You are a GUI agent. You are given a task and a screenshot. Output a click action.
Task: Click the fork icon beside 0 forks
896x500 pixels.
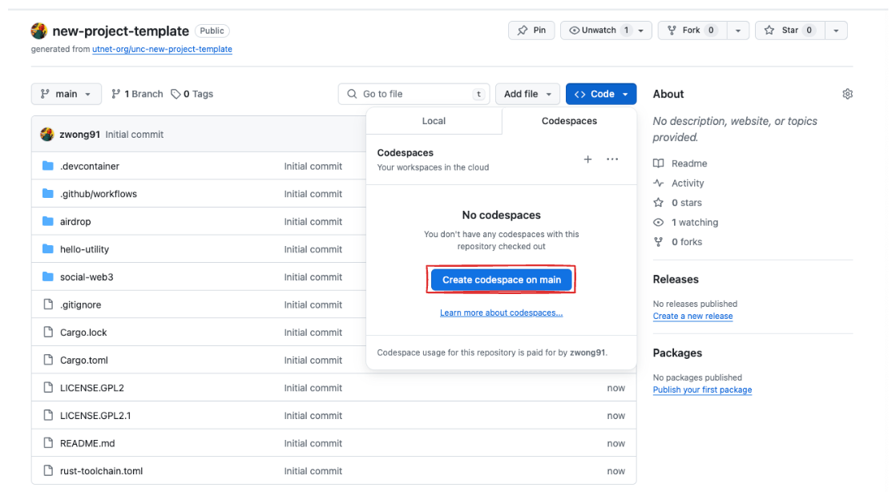[658, 242]
